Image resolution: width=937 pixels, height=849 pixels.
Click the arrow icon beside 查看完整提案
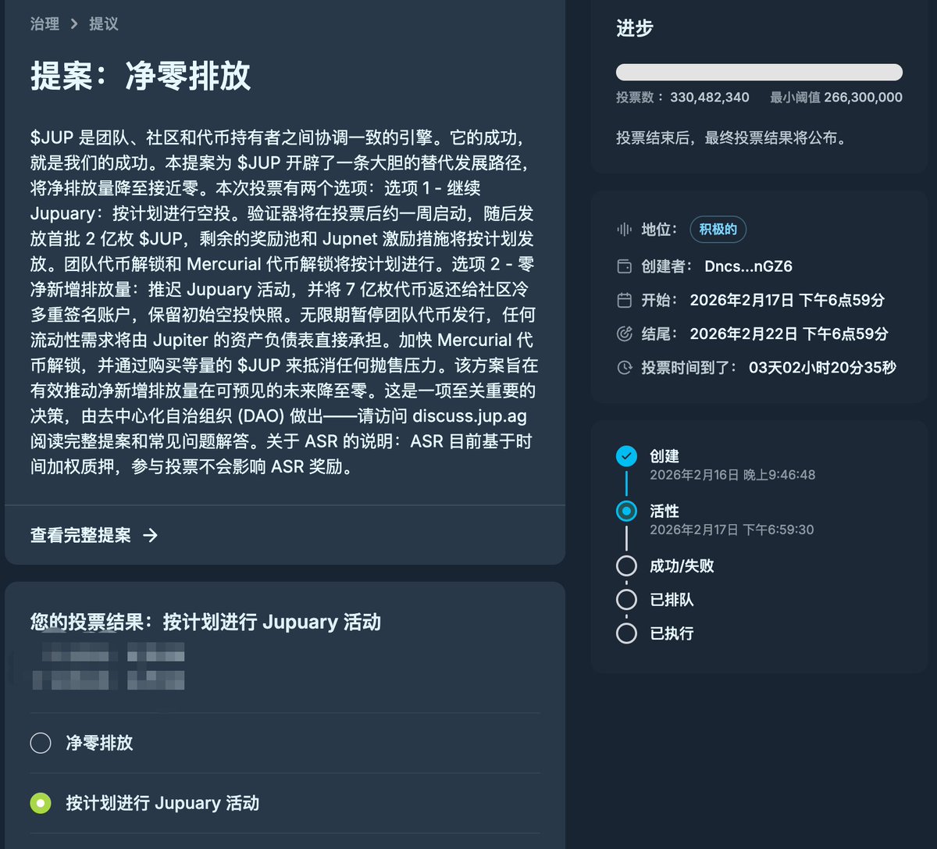[150, 535]
